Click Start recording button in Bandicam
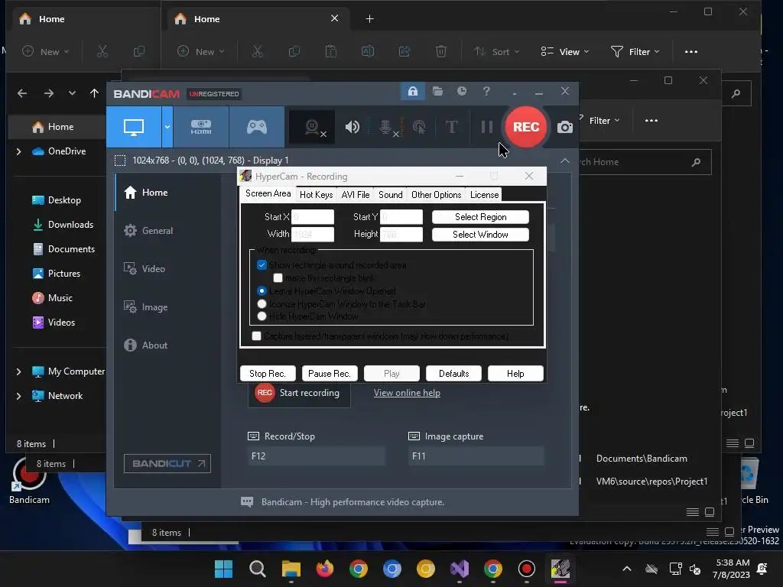This screenshot has width=783, height=587. pos(299,394)
